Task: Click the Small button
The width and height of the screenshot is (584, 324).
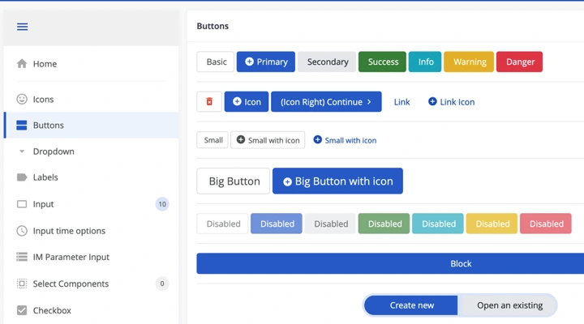Action: pos(213,140)
